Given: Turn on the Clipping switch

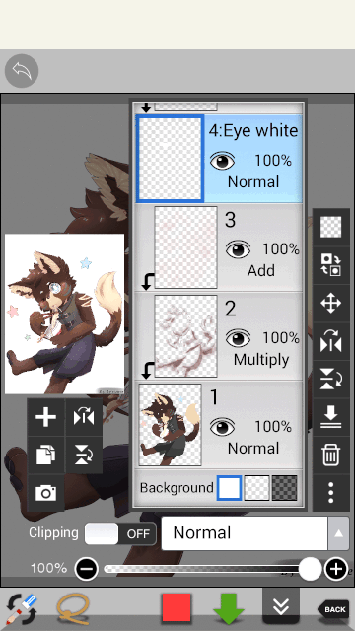Looking at the screenshot, I should 120,533.
